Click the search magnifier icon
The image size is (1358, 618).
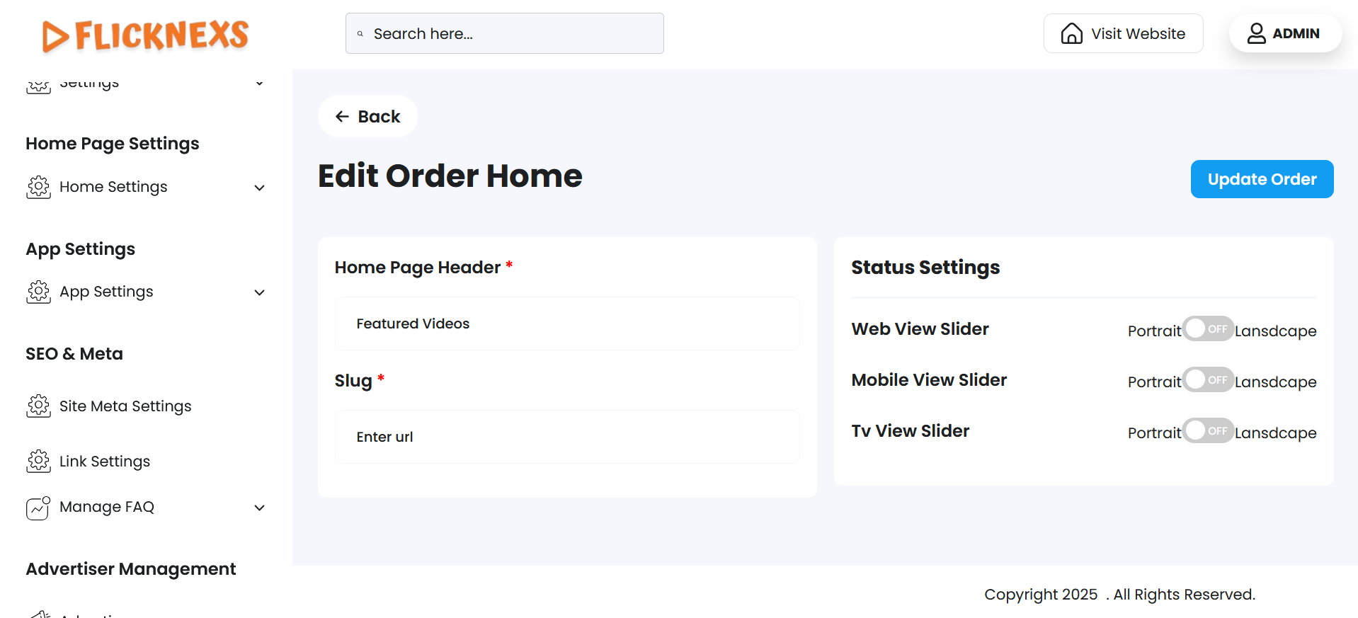pos(360,34)
